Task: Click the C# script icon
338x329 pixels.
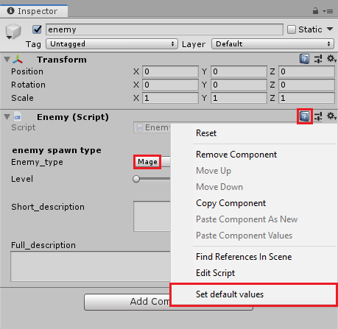Action: pyautogui.click(x=18, y=117)
